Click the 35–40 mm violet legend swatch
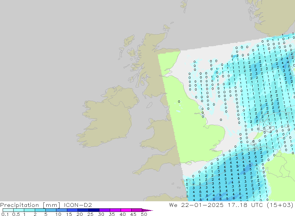The height and width of the screenshot is (216, 295). tap(115, 210)
